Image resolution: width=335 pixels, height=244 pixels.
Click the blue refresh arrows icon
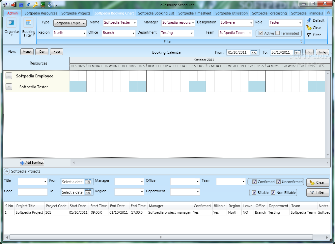tap(50, 5)
